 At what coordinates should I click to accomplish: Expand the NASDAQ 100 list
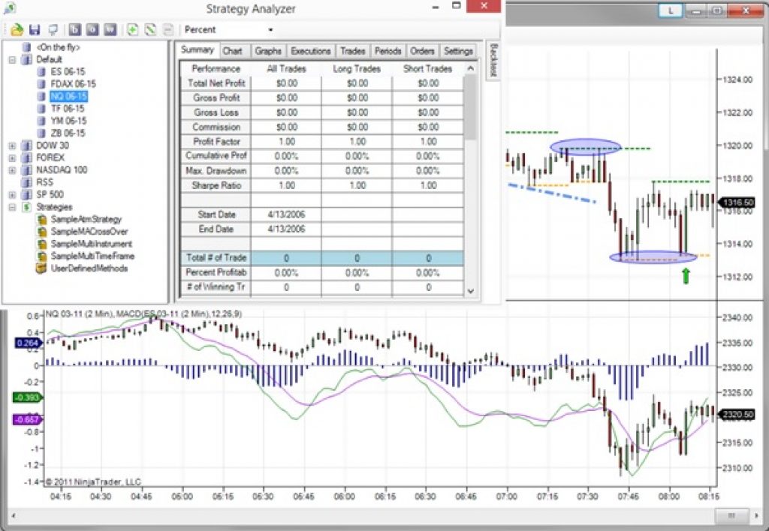12,170
